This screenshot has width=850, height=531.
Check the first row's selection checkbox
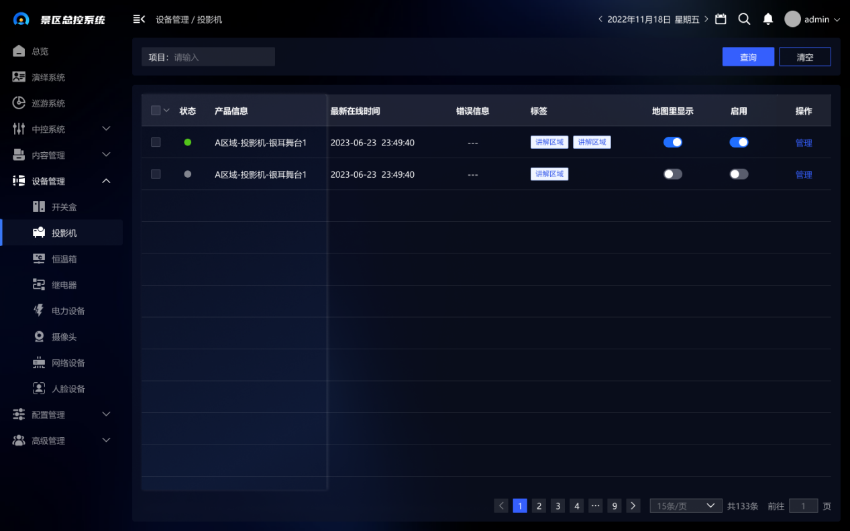click(x=156, y=142)
